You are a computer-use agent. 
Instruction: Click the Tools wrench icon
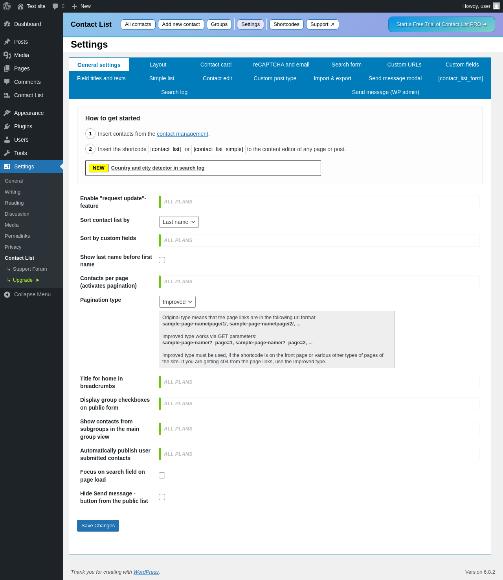click(7, 153)
